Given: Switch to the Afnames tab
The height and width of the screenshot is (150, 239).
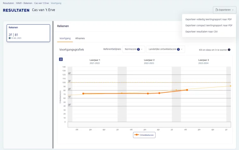Looking at the screenshot, I should click(x=80, y=38).
